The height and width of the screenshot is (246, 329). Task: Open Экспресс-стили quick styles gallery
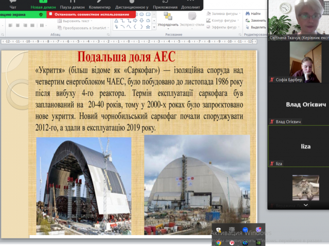[191, 21]
